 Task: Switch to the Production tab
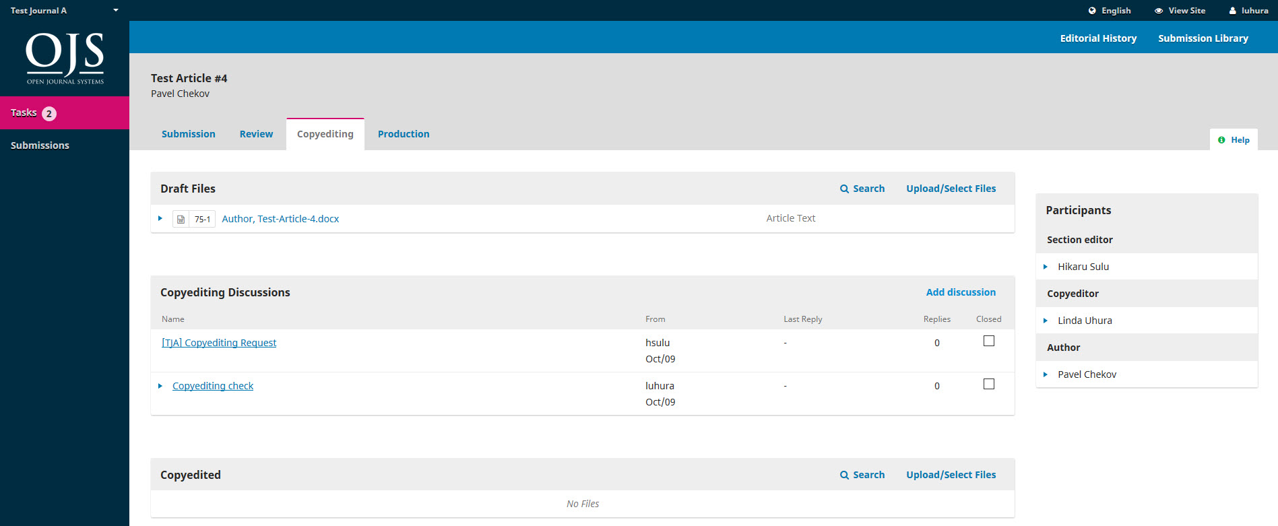[403, 134]
